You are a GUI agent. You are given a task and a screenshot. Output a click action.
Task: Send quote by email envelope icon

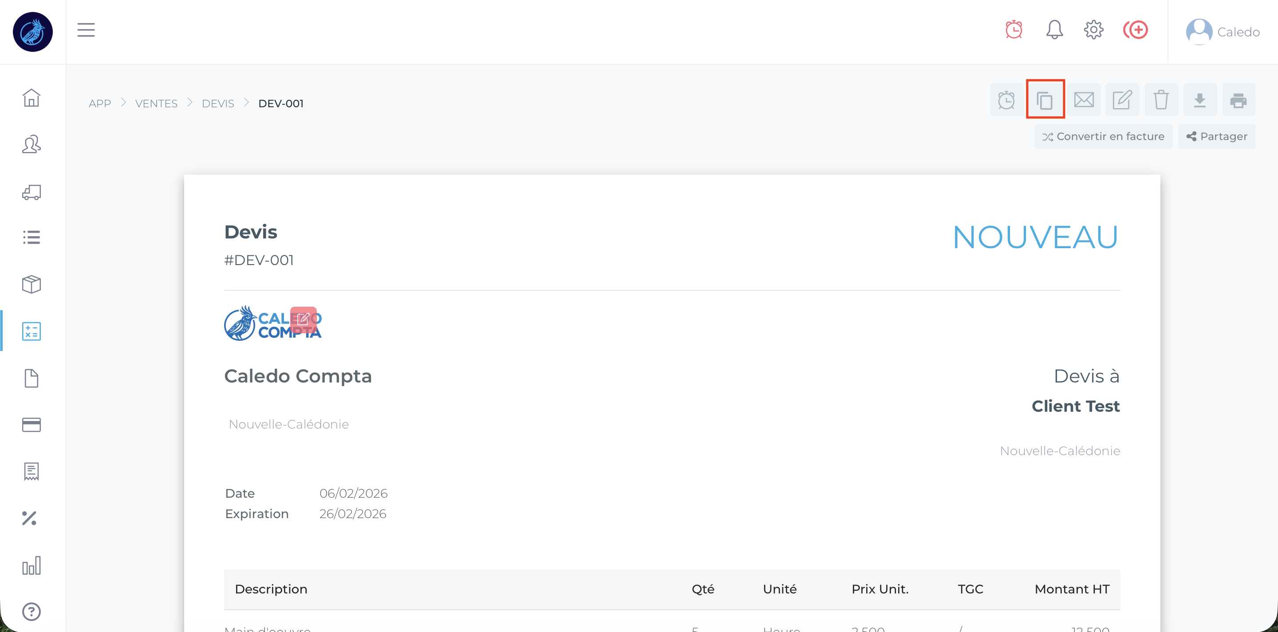pyautogui.click(x=1084, y=100)
